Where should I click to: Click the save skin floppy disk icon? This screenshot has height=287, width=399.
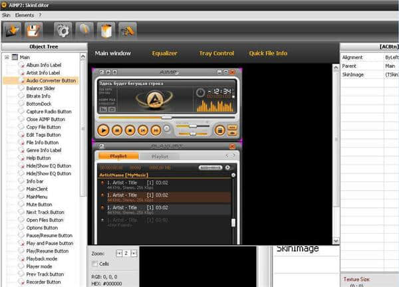pyautogui.click(x=35, y=30)
